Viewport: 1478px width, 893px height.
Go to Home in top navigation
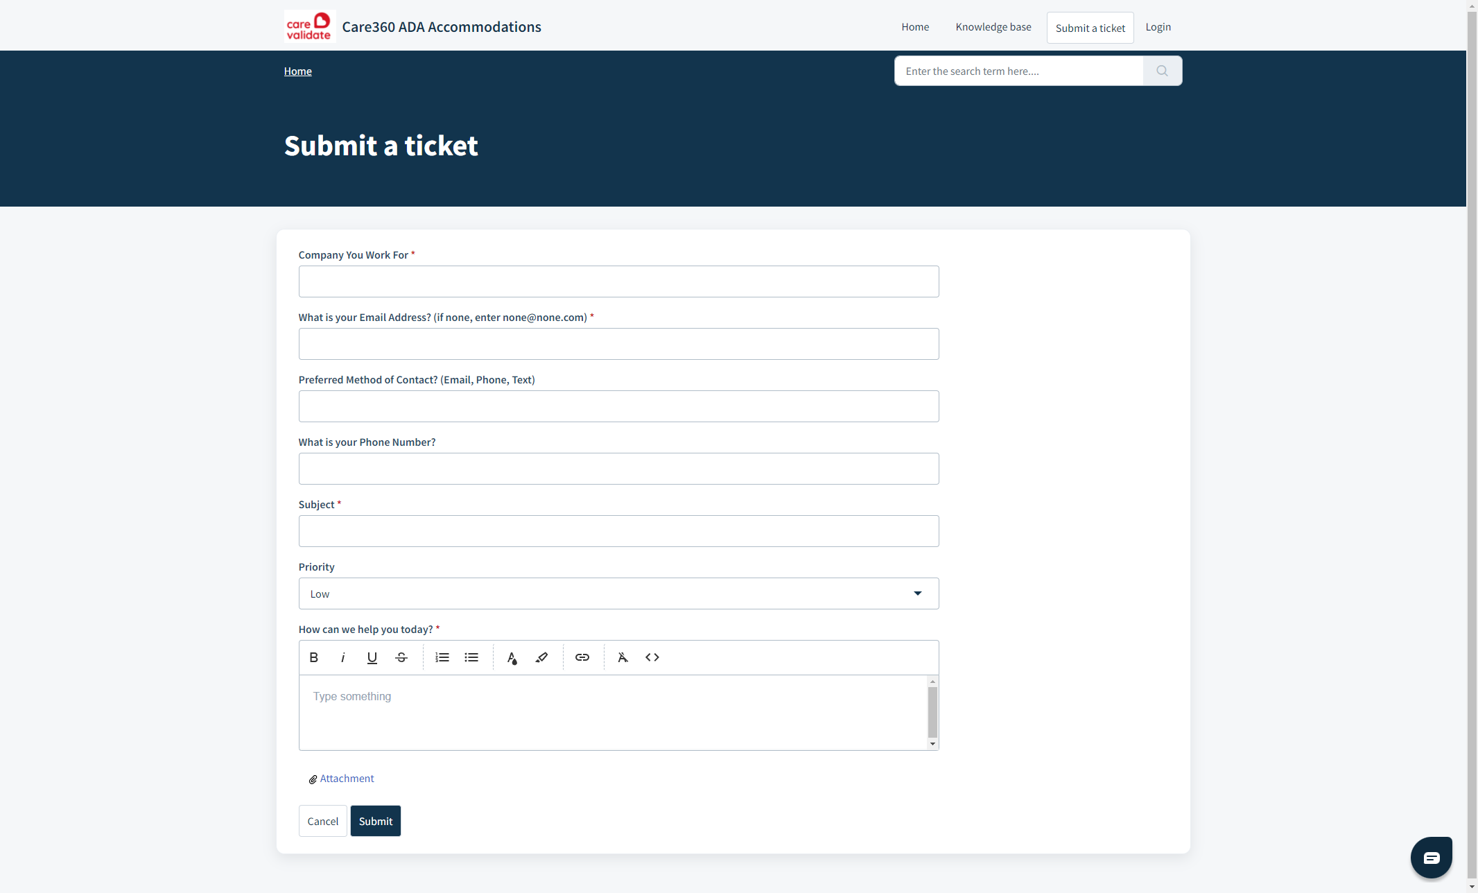tap(915, 27)
